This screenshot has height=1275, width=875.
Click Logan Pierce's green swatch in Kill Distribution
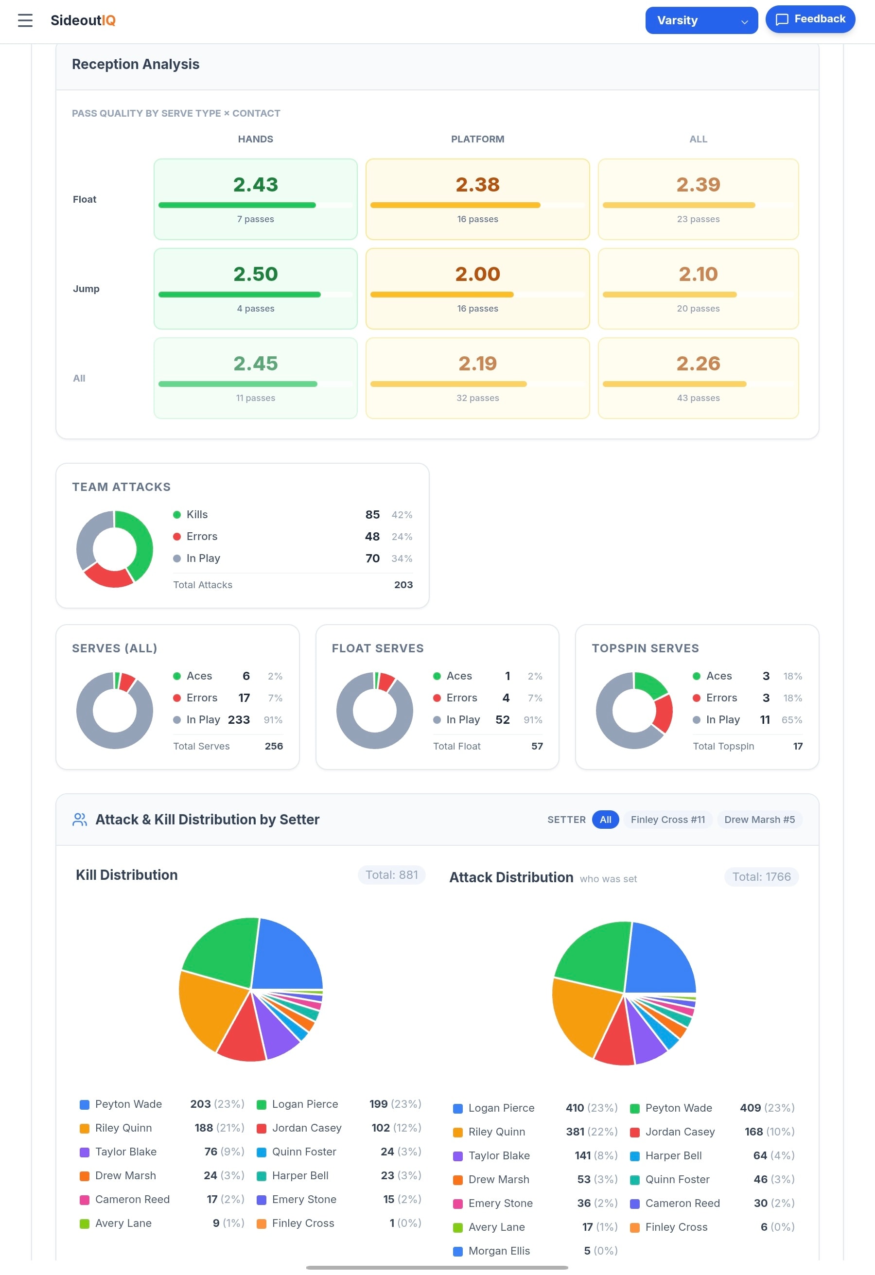pos(262,1104)
